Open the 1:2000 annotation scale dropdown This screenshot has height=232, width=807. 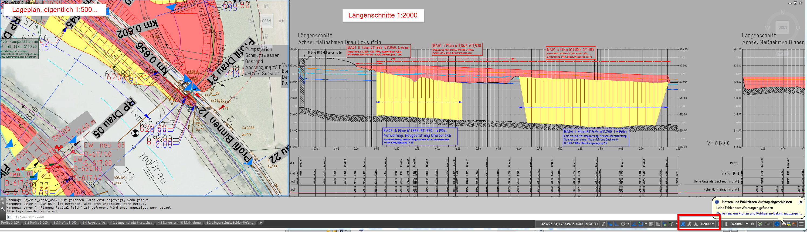tap(707, 224)
